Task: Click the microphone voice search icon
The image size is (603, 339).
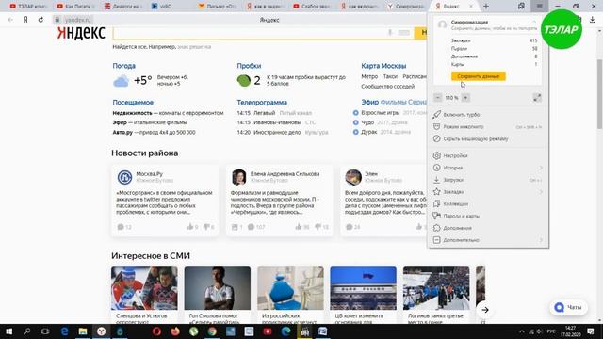Action: (390, 33)
